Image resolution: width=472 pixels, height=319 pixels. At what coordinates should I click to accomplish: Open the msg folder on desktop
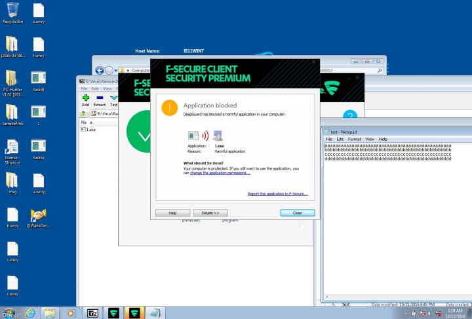click(x=12, y=183)
